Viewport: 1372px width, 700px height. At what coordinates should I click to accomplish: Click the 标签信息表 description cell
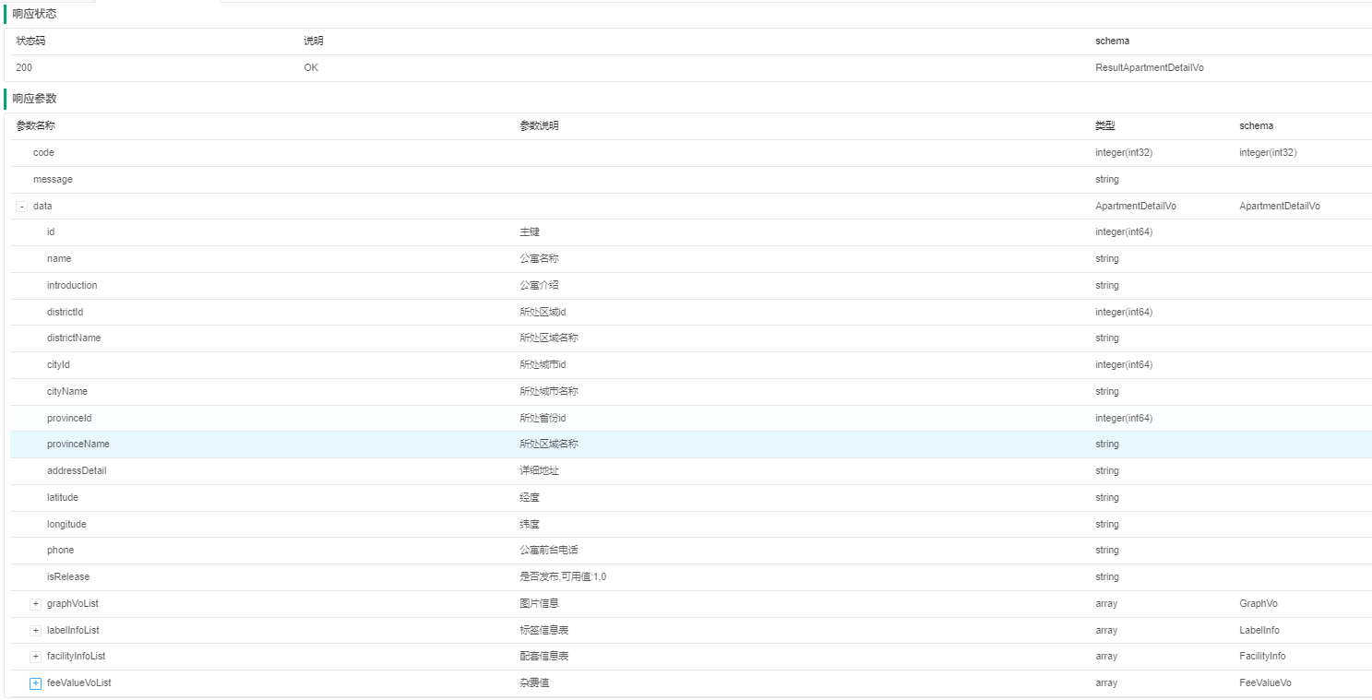point(544,631)
